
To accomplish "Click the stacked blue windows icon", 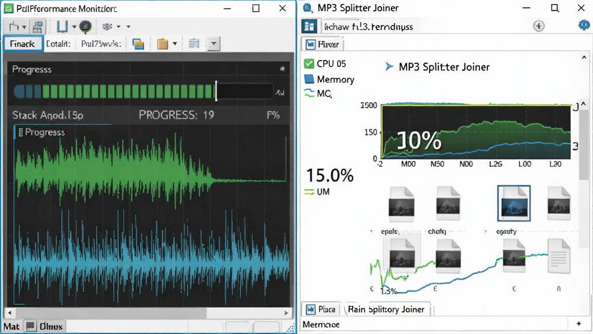I will 138,44.
